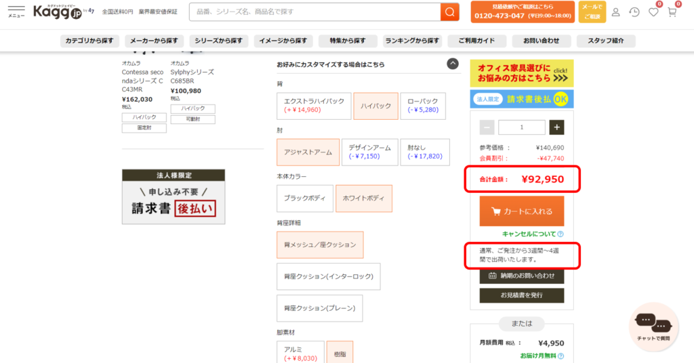
Task: Click ハイバック tag under Contessa product
Action: tap(144, 118)
